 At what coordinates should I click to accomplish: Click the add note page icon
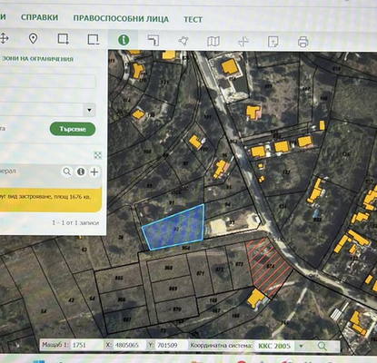point(273,42)
